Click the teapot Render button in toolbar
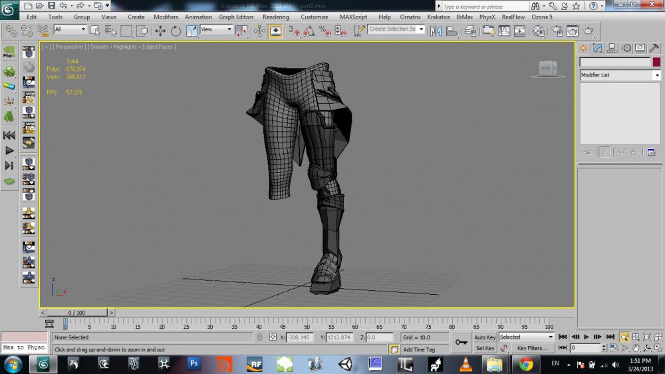 click(x=588, y=31)
